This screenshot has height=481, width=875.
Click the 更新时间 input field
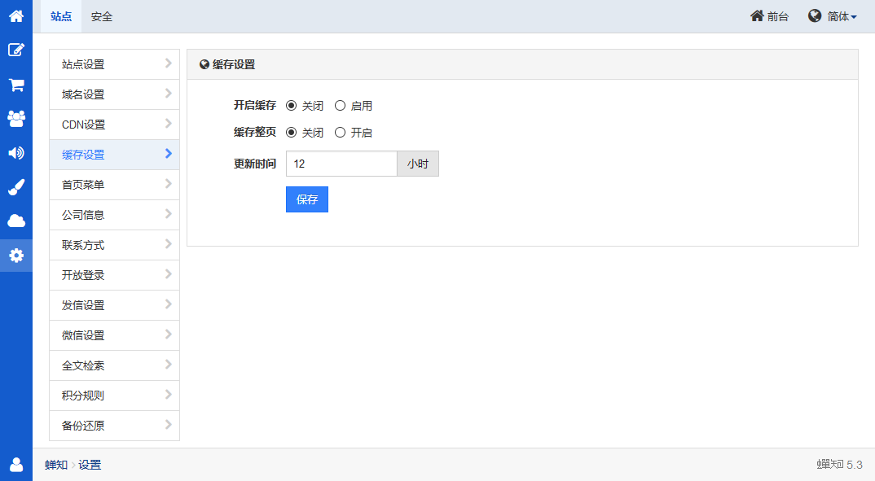341,164
